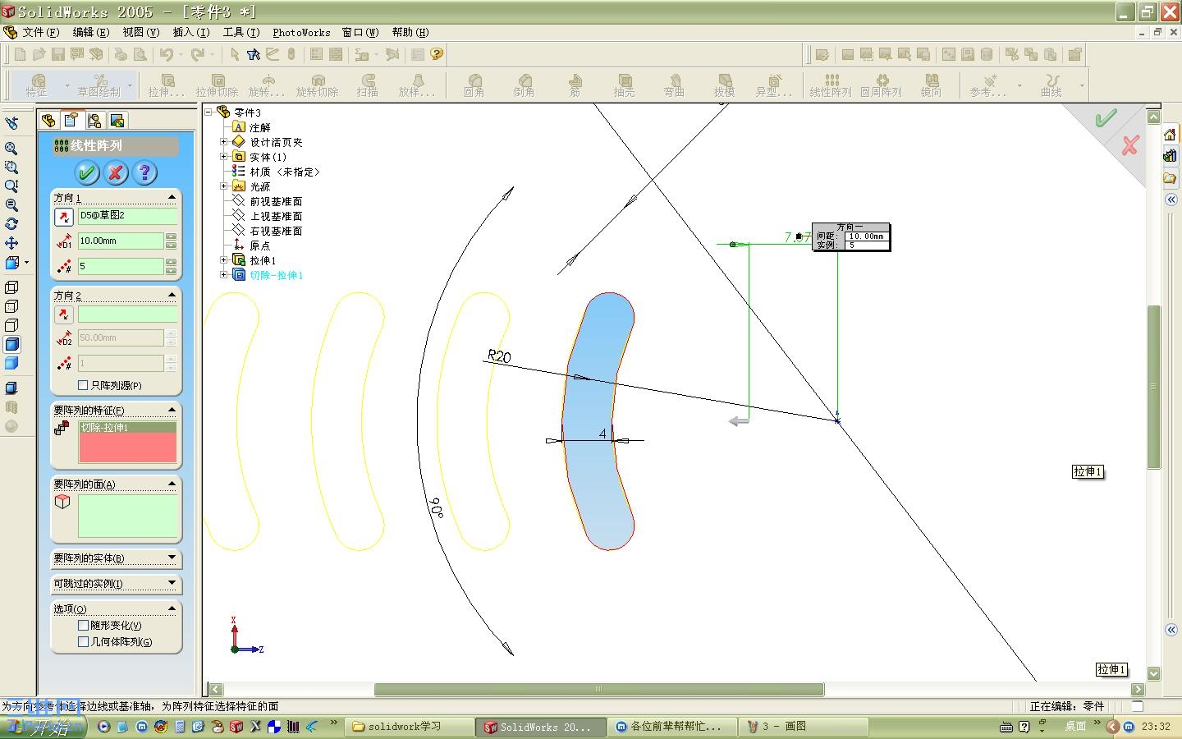Confirm the linear pattern with green checkmark
1182x739 pixels.
[87, 172]
